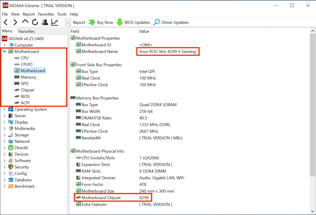This screenshot has width=316, height=215.
Task: Click the Operating System Windows logo icon
Action: 11,109
